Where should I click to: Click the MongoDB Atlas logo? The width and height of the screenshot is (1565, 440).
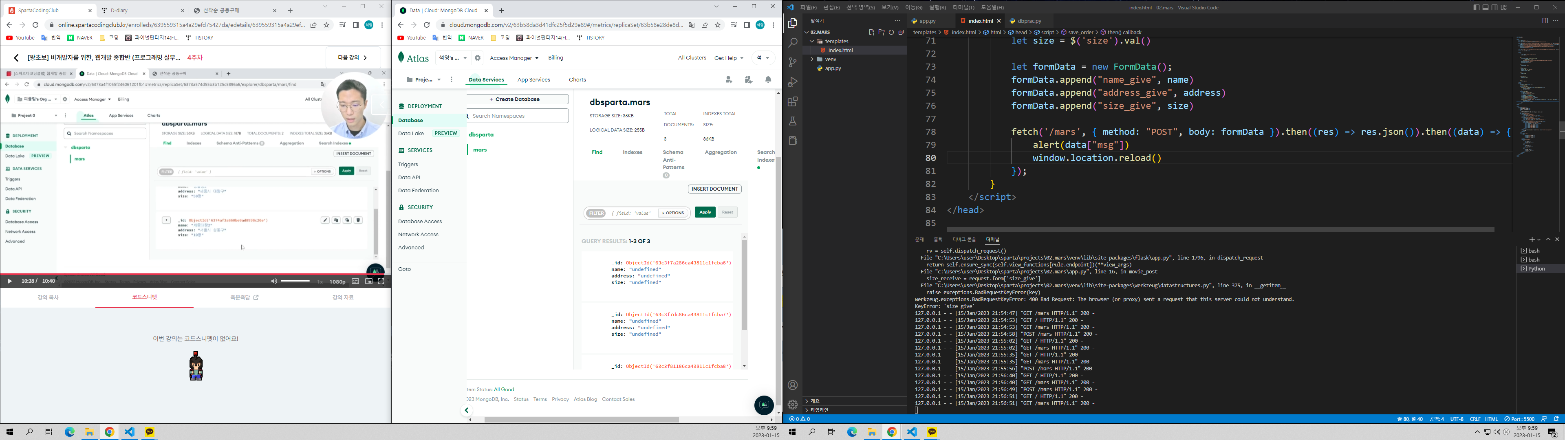414,58
